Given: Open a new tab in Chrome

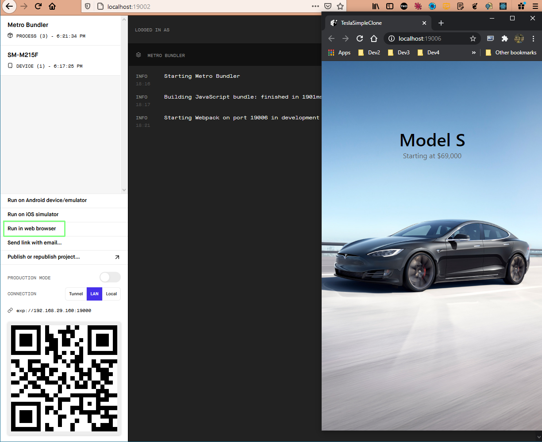Looking at the screenshot, I should click(x=441, y=23).
